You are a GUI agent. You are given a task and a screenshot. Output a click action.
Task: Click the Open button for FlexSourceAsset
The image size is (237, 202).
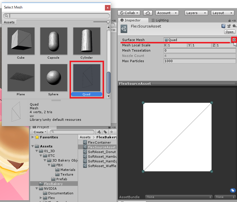tap(229, 32)
